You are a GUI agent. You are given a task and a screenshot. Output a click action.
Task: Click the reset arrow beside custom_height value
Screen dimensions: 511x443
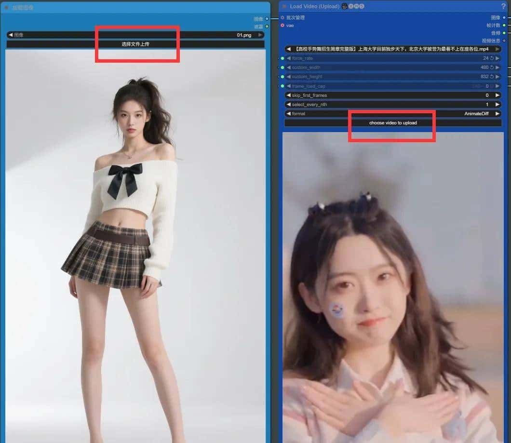click(x=490, y=76)
